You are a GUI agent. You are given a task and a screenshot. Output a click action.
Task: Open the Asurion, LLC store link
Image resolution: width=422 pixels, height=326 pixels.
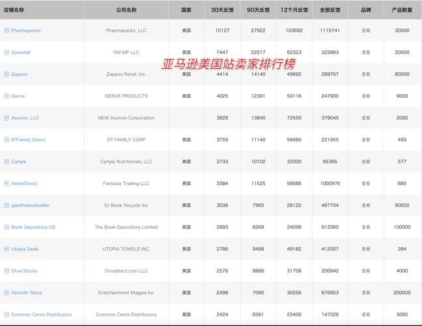click(x=25, y=118)
